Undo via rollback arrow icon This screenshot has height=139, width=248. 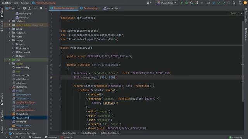tap(234, 3)
